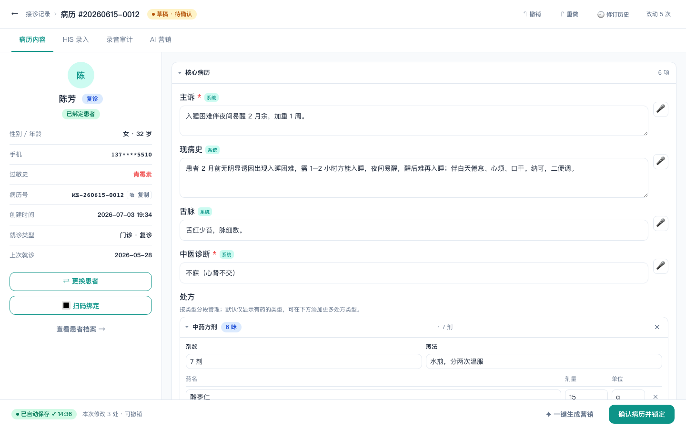Click the 已自动保存 14:36 status badge
686x428 pixels.
coord(44,414)
